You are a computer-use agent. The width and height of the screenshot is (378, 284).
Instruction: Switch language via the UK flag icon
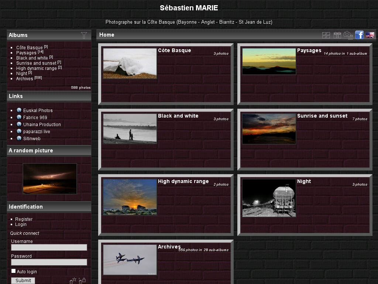pyautogui.click(x=370, y=35)
